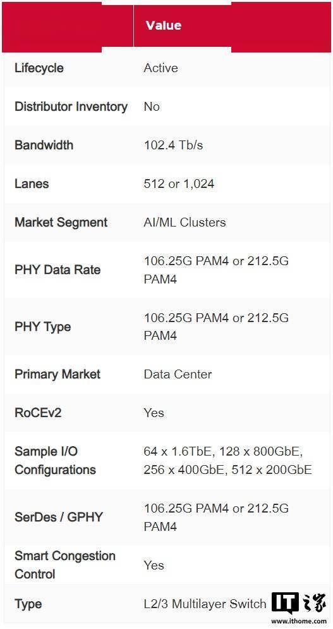Screen dimensions: 333x629
Task: Click the L2/3 Multilayer Switch value
Action: coord(205,604)
